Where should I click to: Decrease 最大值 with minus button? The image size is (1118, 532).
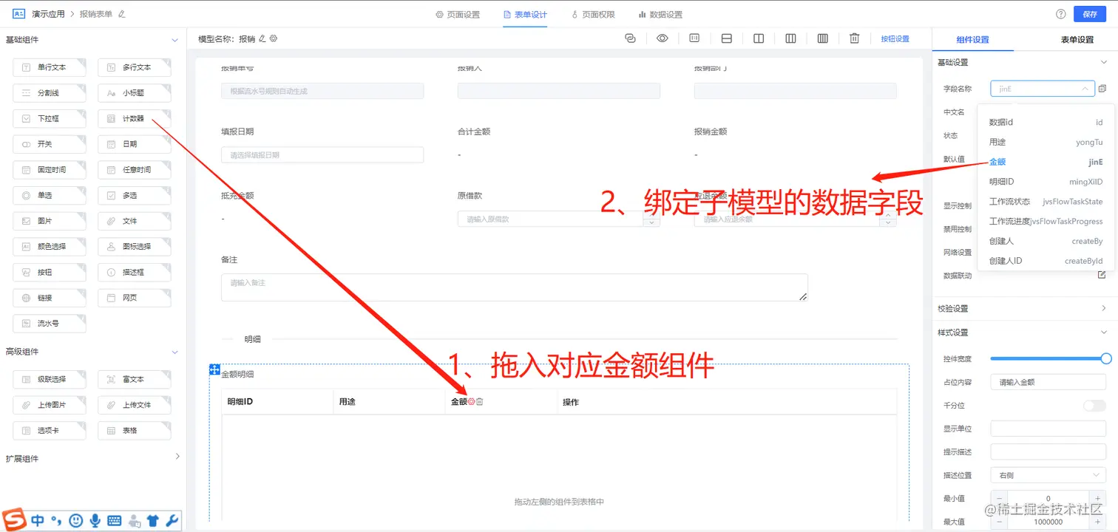pyautogui.click(x=997, y=522)
